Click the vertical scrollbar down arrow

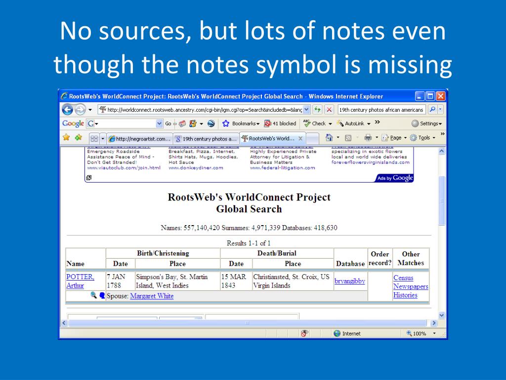[x=441, y=315]
